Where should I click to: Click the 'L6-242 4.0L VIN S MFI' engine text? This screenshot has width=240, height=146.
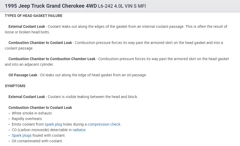click(122, 6)
